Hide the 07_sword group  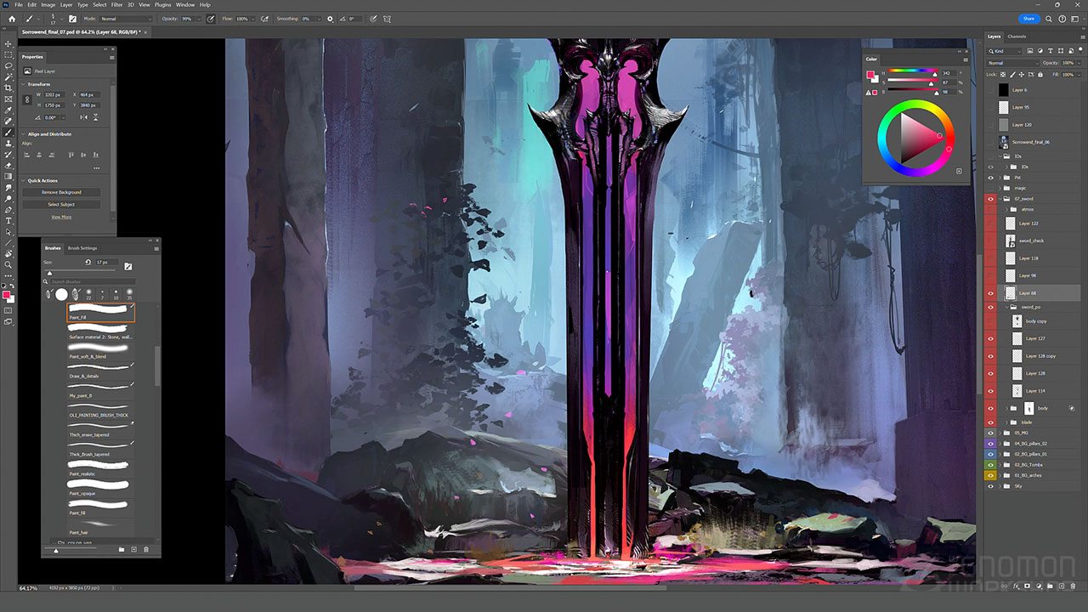coord(990,199)
